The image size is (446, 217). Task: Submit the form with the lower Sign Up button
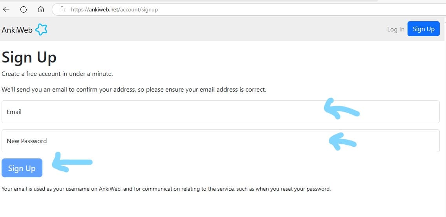(x=22, y=168)
